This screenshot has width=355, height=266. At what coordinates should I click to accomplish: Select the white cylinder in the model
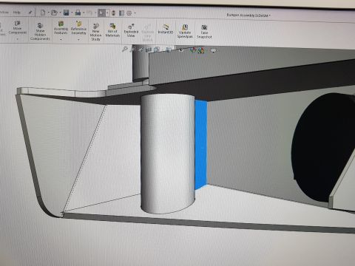(168, 153)
